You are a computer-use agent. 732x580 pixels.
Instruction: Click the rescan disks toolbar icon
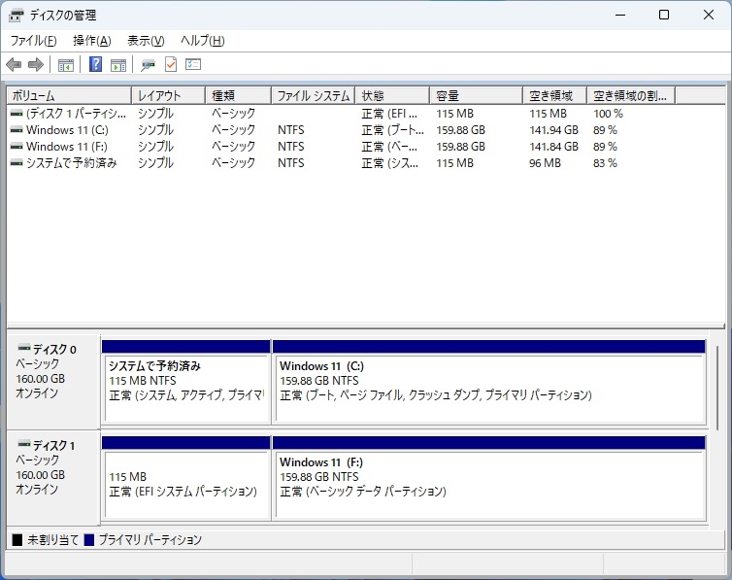tap(148, 65)
